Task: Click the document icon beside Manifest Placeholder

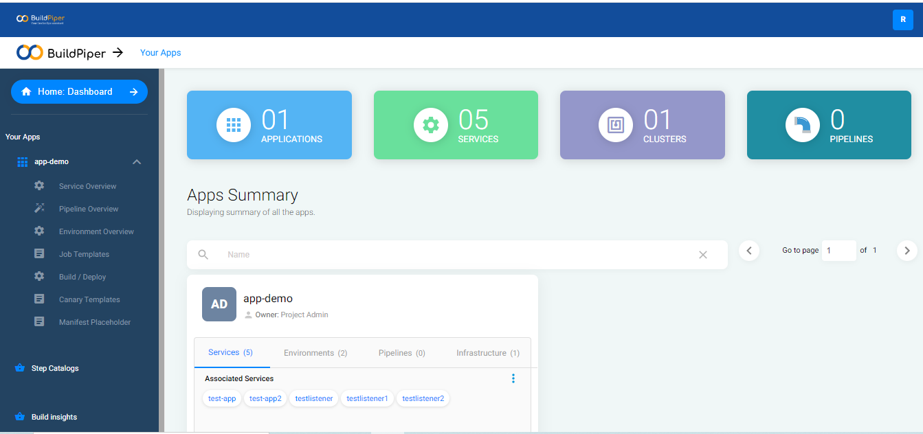Action: tap(39, 321)
